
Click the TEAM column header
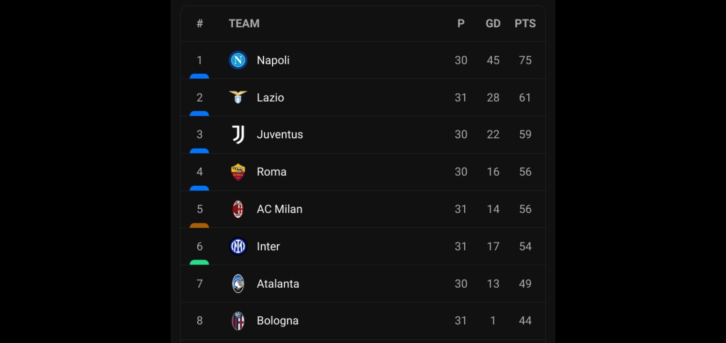click(244, 23)
